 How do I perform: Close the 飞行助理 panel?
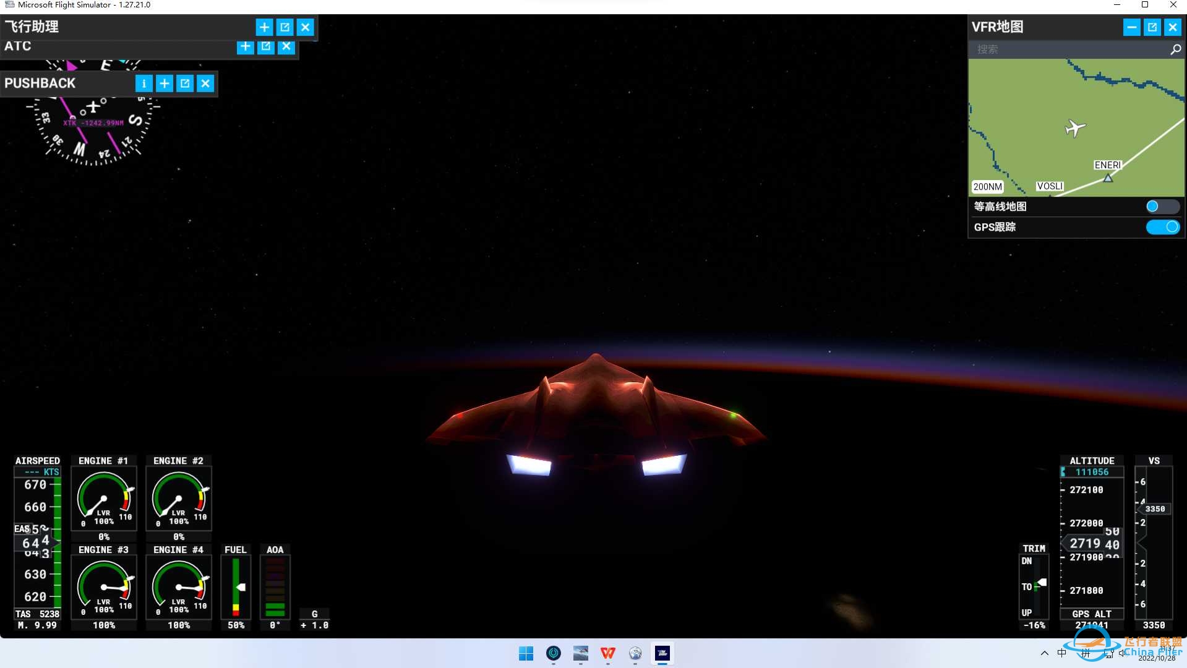click(306, 27)
